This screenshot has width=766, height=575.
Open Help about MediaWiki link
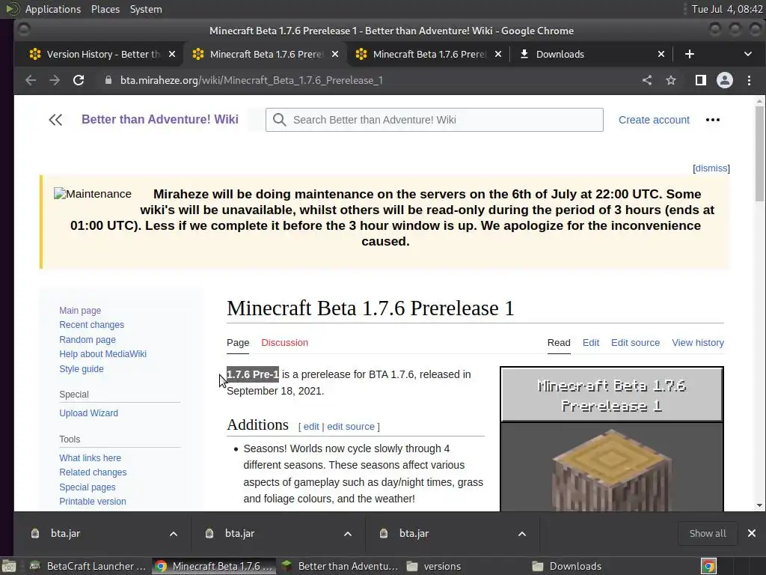102,354
